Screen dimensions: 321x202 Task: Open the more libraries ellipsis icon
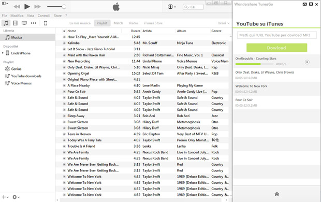(33, 23)
